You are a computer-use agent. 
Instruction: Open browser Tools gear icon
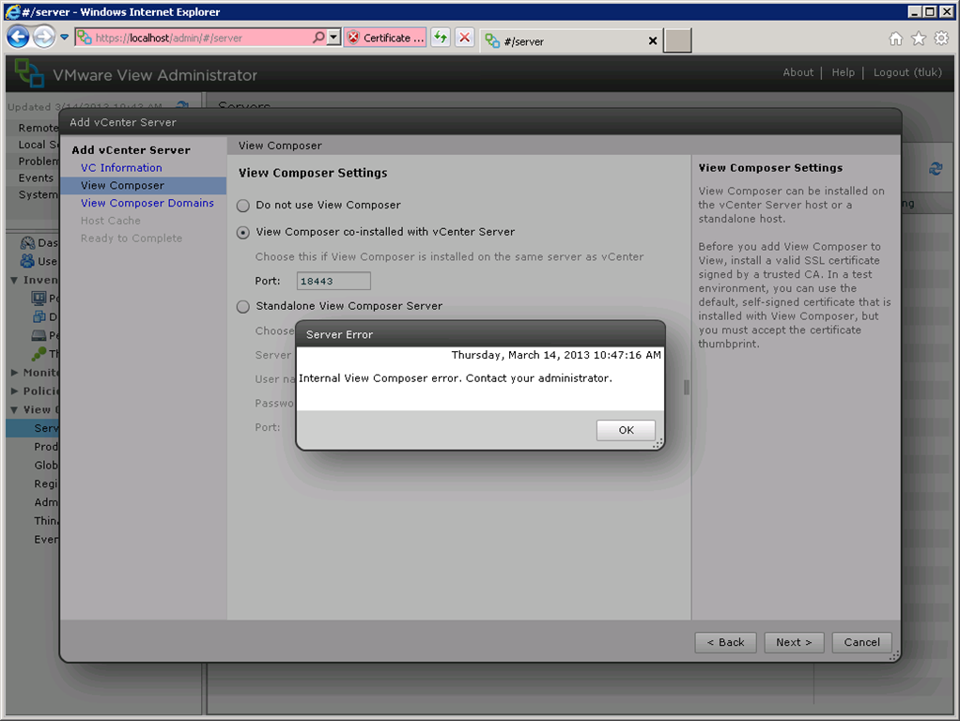pos(941,38)
